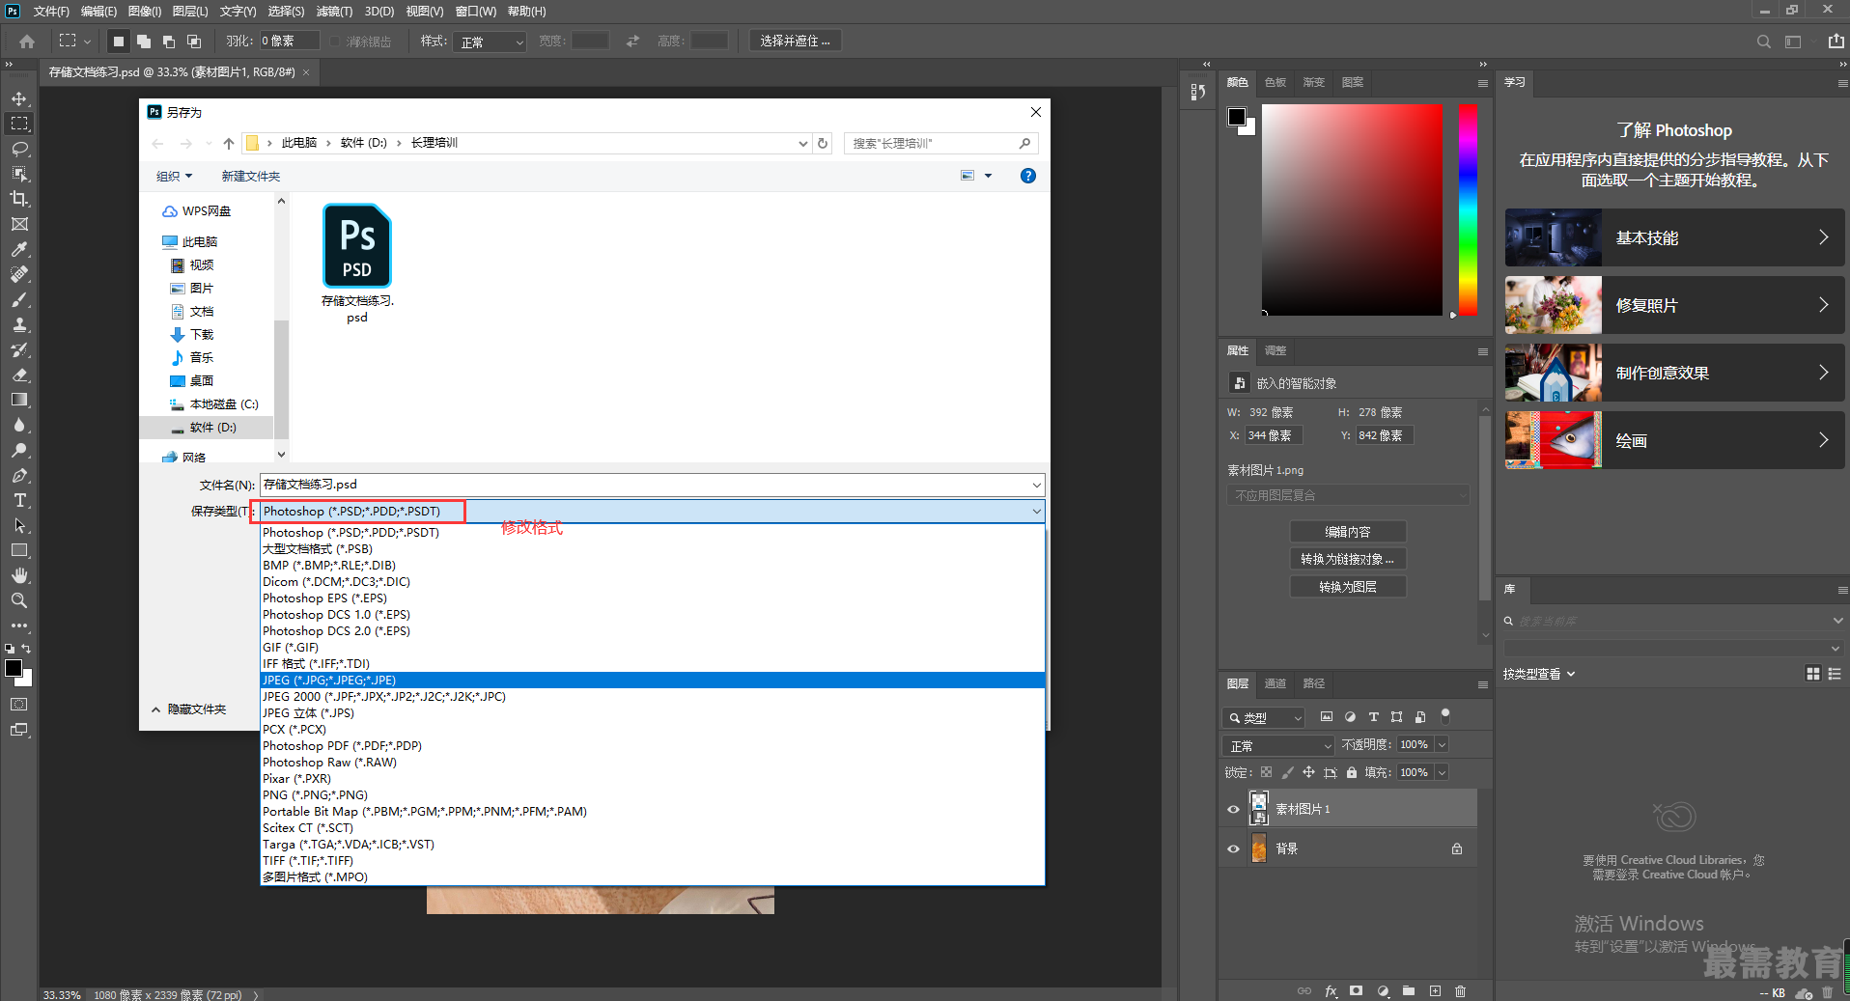
Task: Open the 基本技能 tutorial
Action: [1674, 237]
